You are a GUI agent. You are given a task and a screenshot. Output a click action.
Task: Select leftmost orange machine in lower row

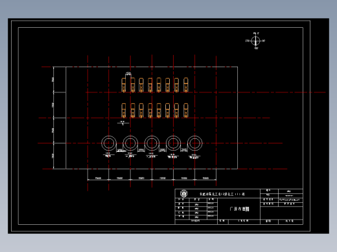(124, 110)
